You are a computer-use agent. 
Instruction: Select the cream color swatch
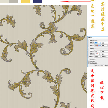pyautogui.click(x=4, y=1)
